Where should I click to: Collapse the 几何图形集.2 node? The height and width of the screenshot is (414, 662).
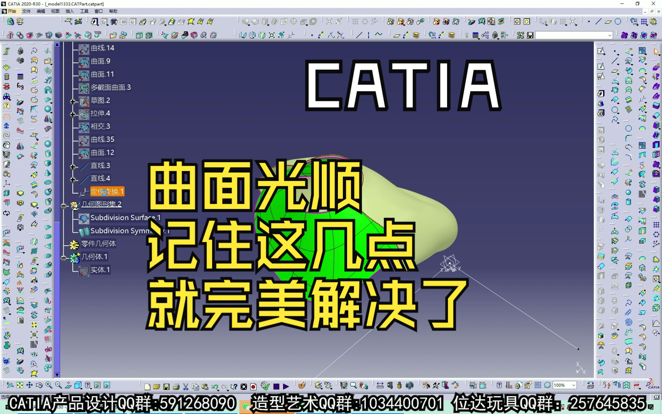tap(63, 206)
